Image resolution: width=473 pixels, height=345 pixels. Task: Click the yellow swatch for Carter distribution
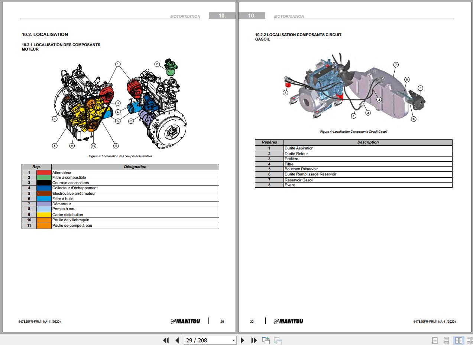pos(44,215)
